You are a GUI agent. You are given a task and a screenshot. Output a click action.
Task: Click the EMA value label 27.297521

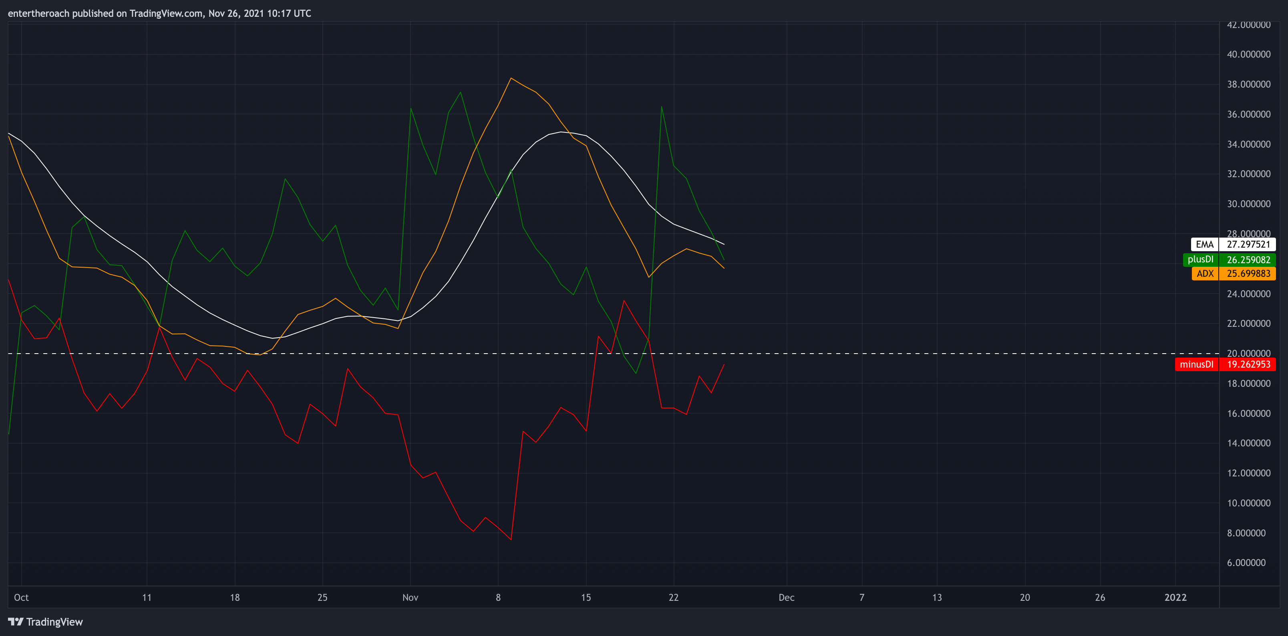tap(1248, 245)
